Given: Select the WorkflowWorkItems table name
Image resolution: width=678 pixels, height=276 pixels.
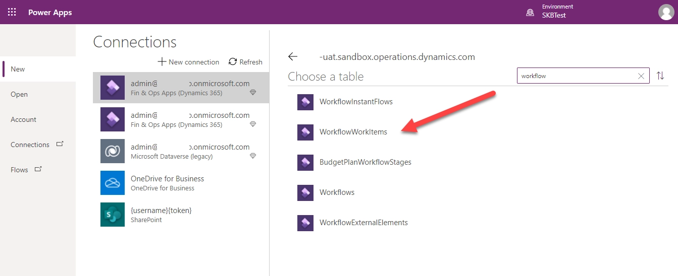Looking at the screenshot, I should pos(353,132).
